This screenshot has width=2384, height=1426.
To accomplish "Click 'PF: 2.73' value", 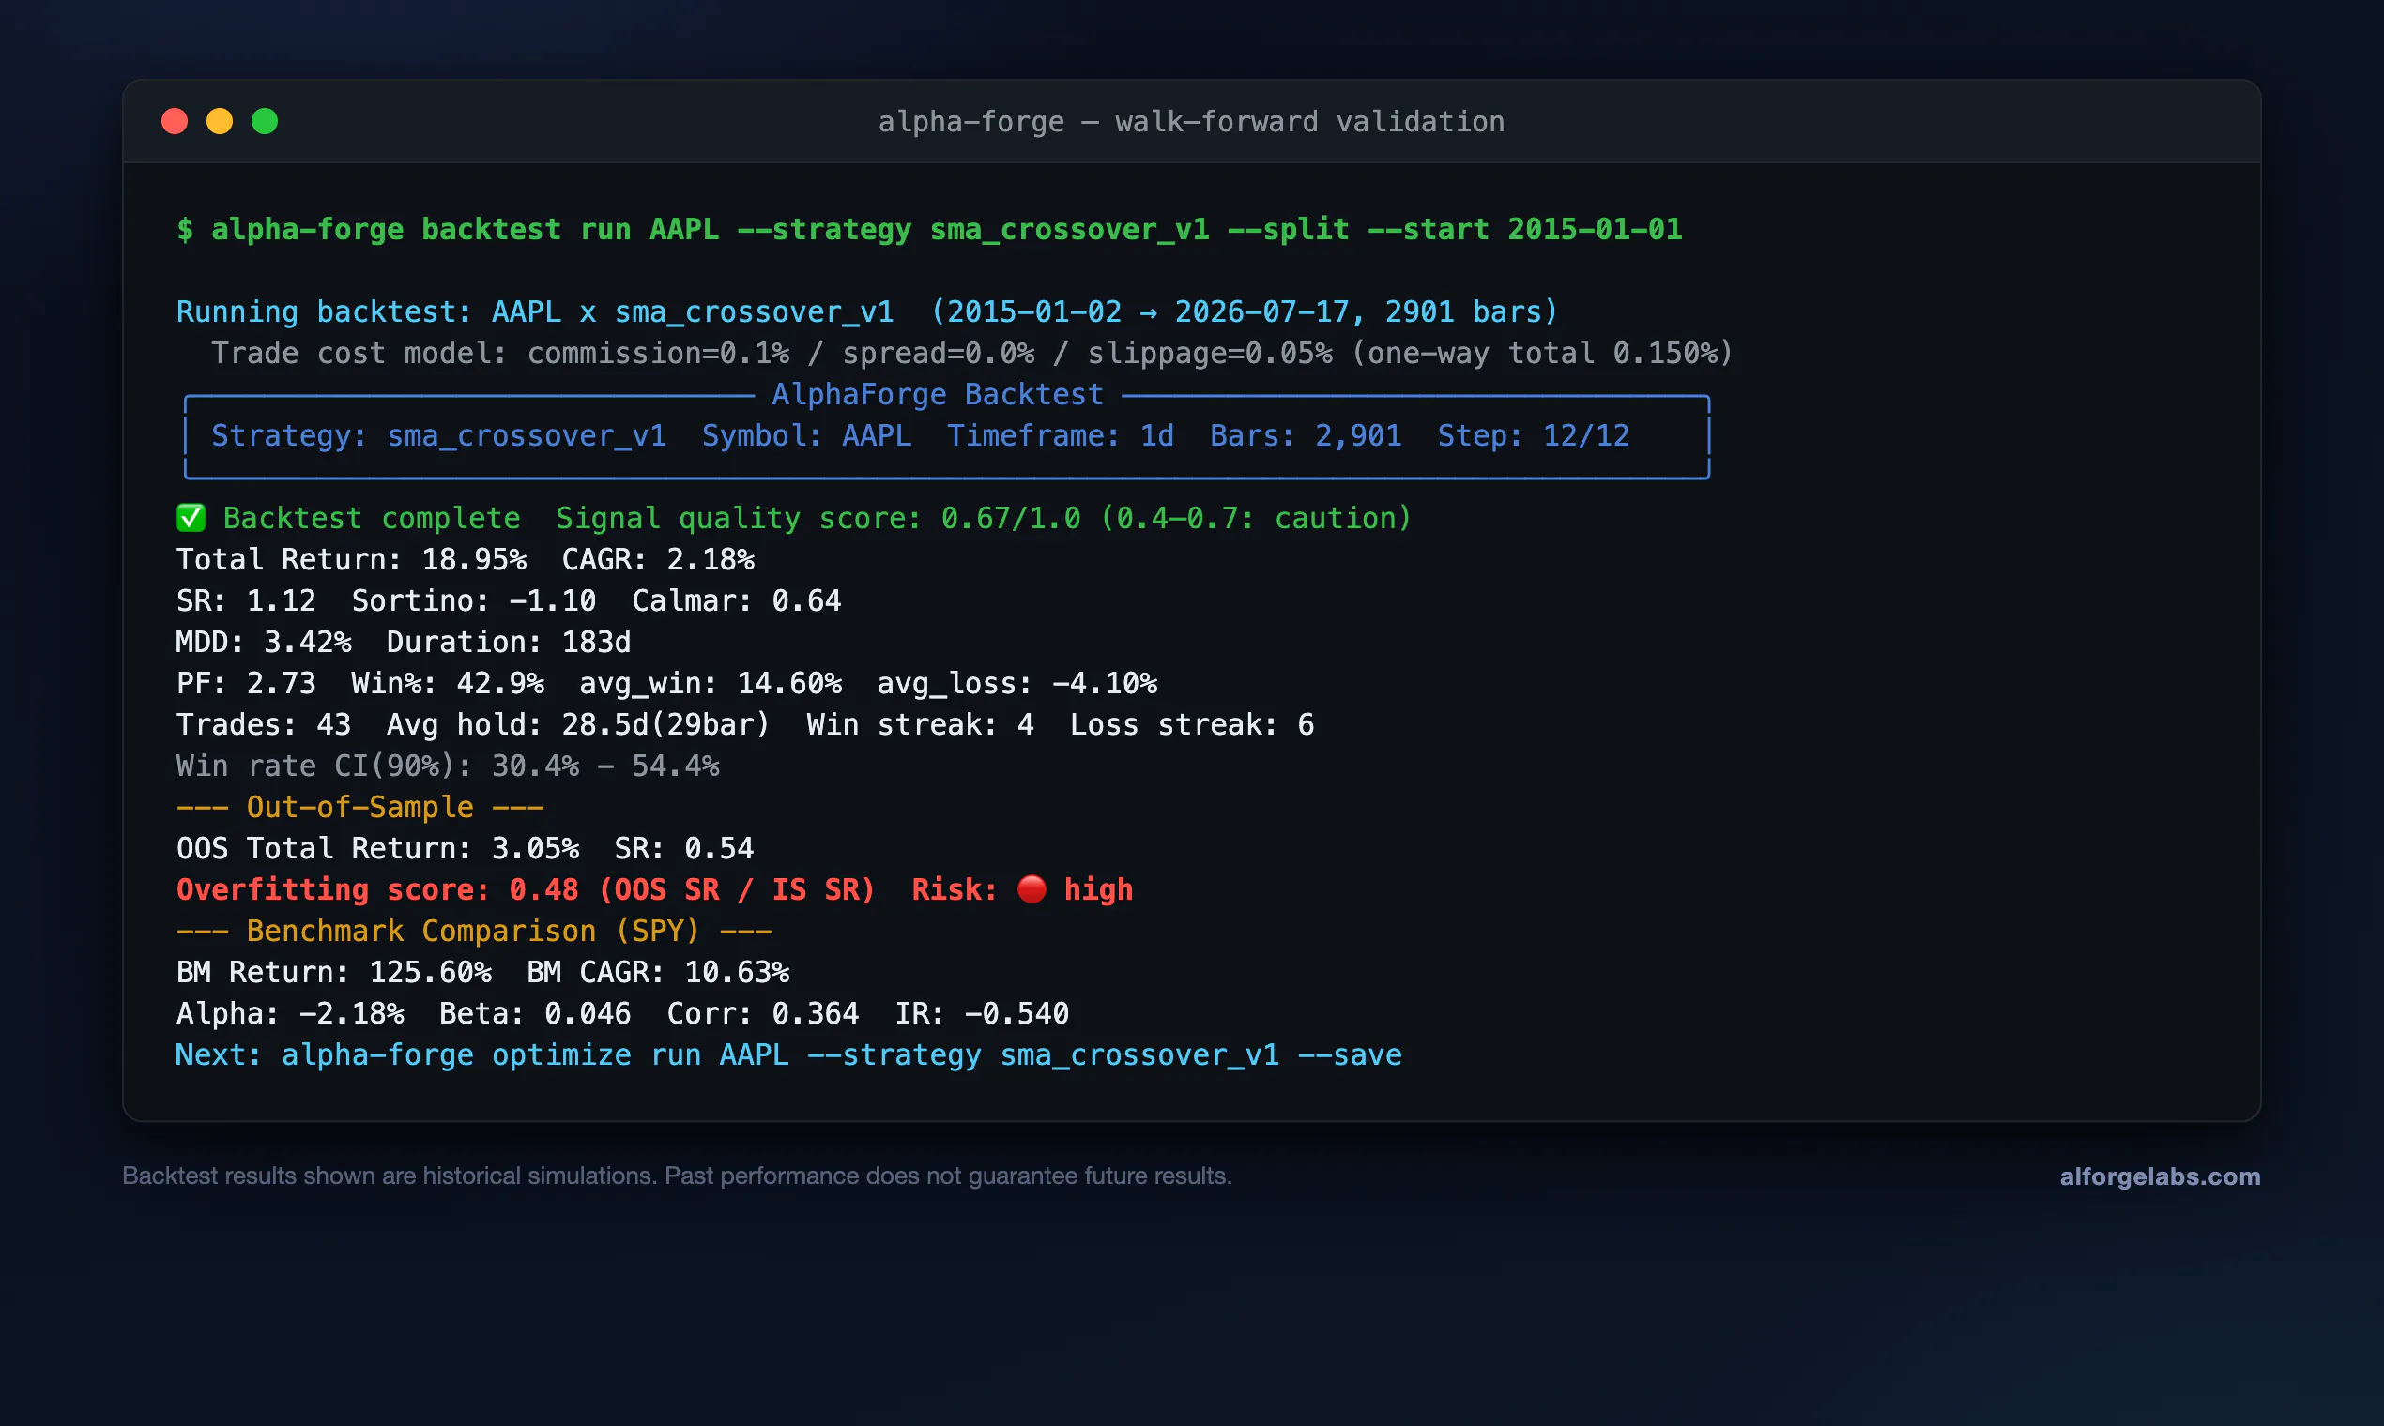I will (246, 683).
